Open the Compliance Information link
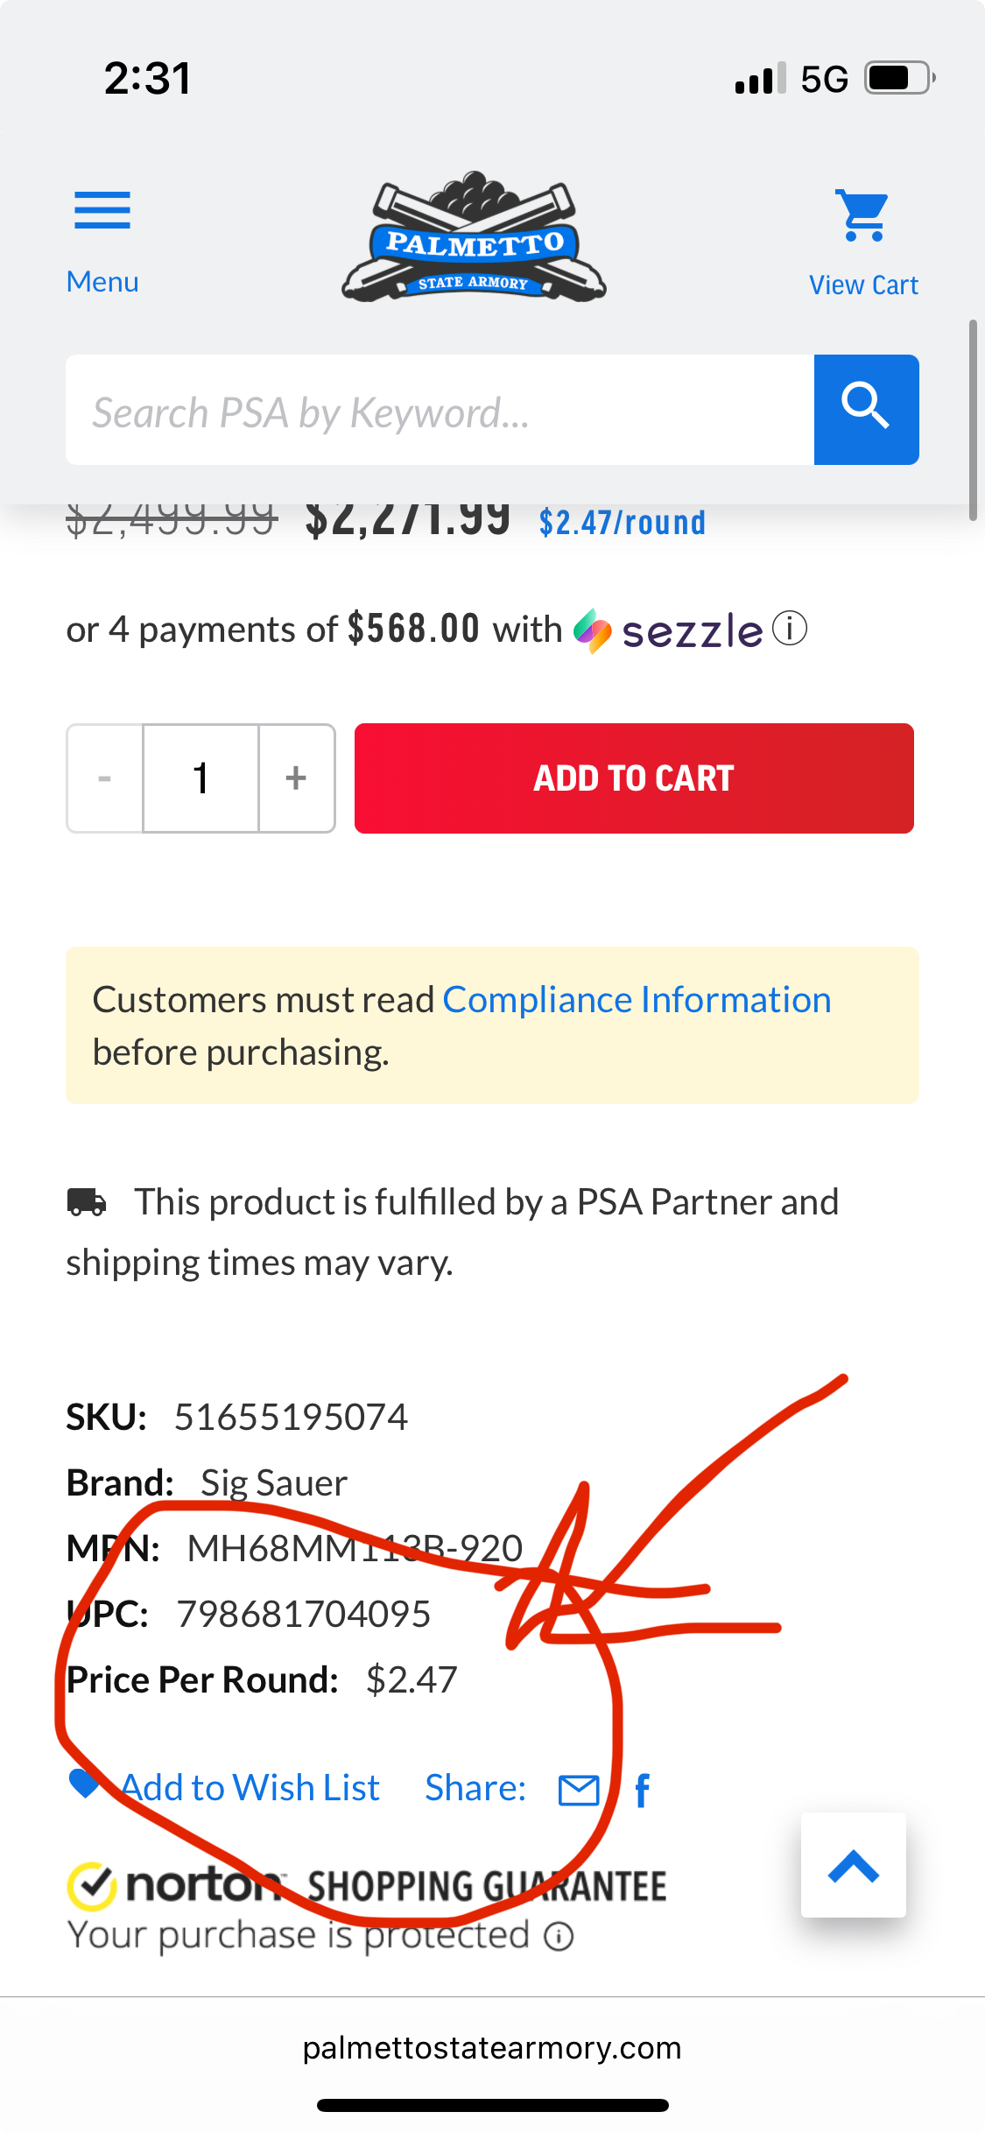Screen dimensions: 985x2133 637,1000
